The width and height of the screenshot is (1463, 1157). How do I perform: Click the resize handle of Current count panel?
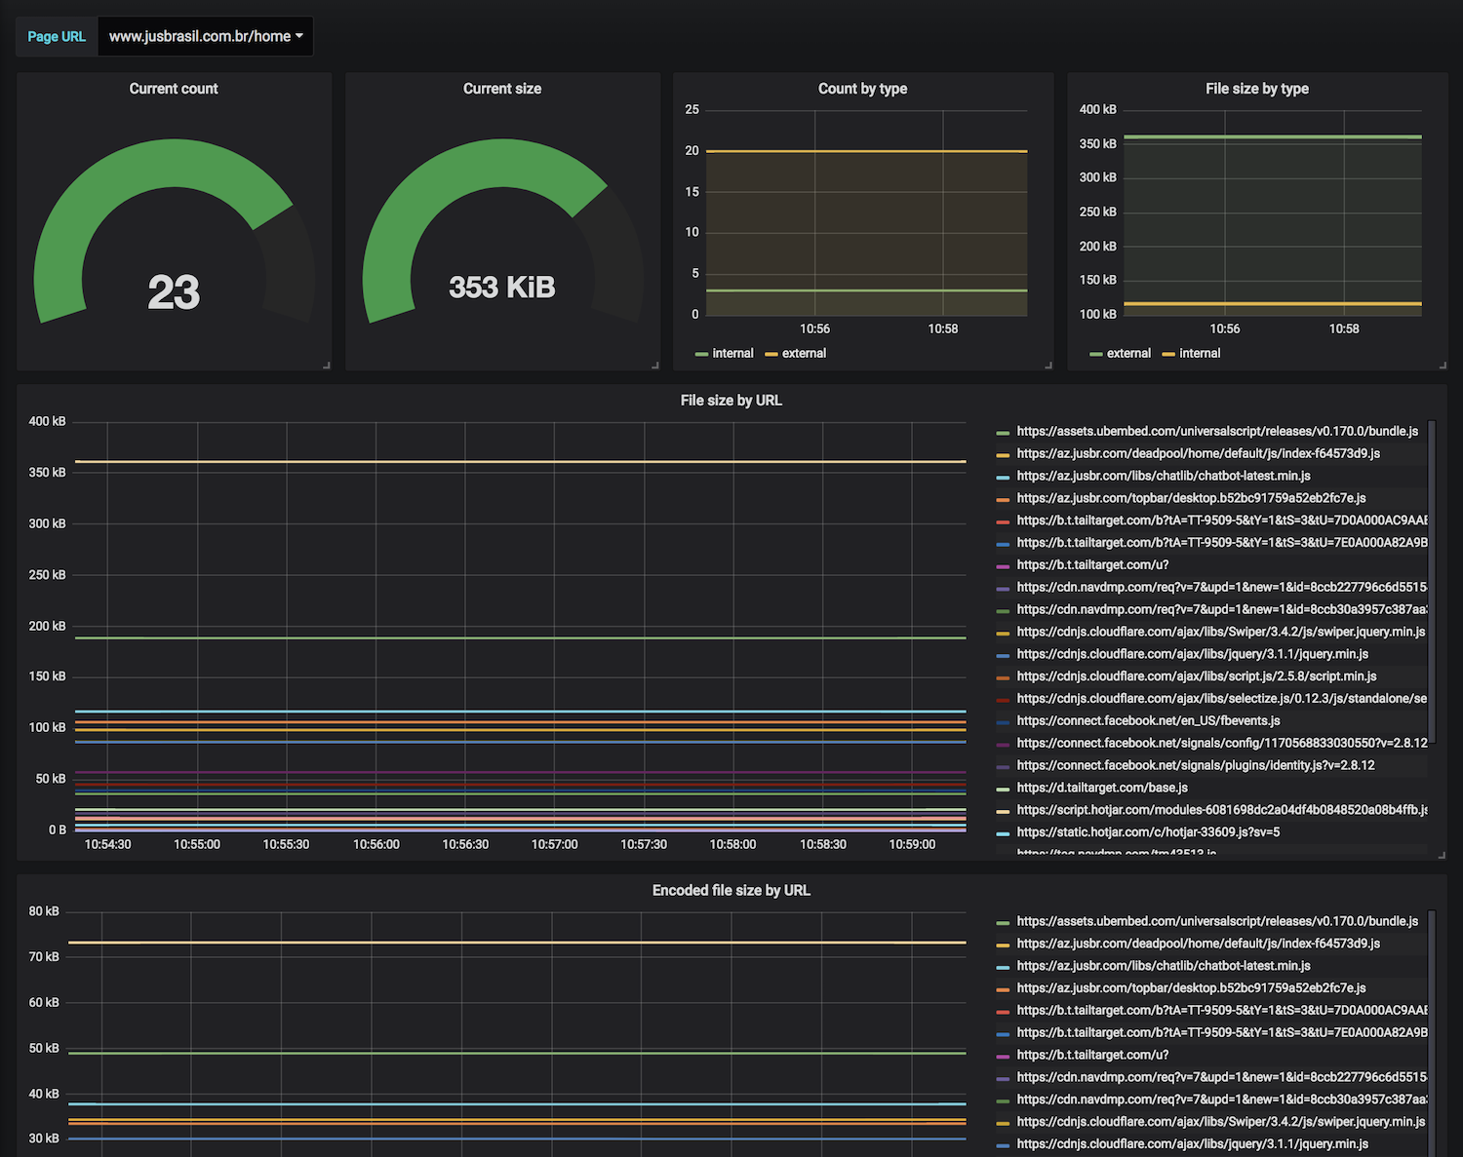327,366
